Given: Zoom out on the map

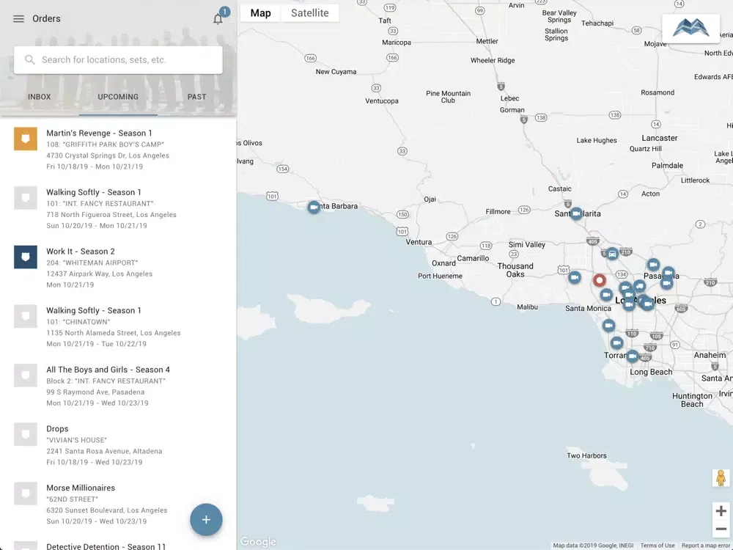Looking at the screenshot, I should [x=721, y=529].
